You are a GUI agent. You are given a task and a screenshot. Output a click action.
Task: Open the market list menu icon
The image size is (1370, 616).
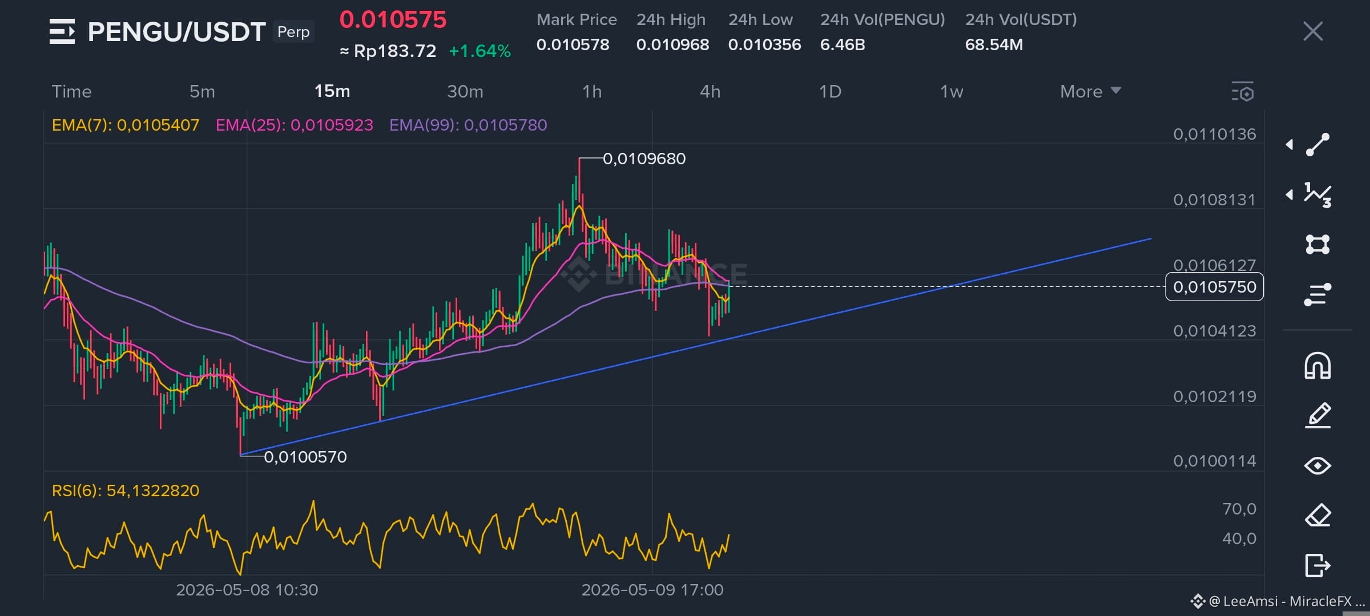[62, 31]
